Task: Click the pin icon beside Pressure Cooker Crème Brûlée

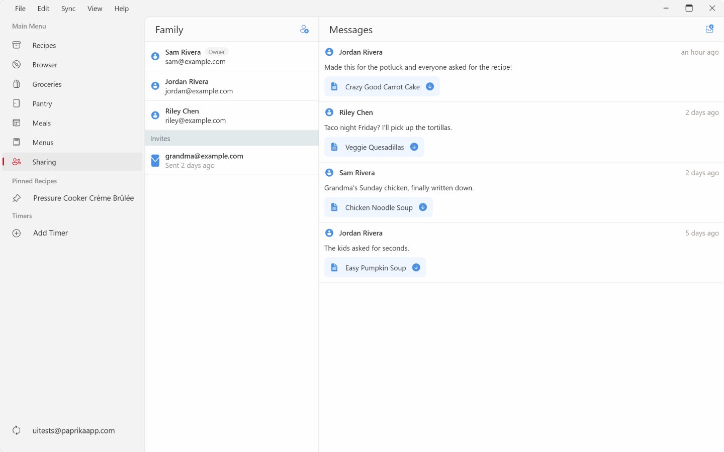Action: click(x=17, y=198)
